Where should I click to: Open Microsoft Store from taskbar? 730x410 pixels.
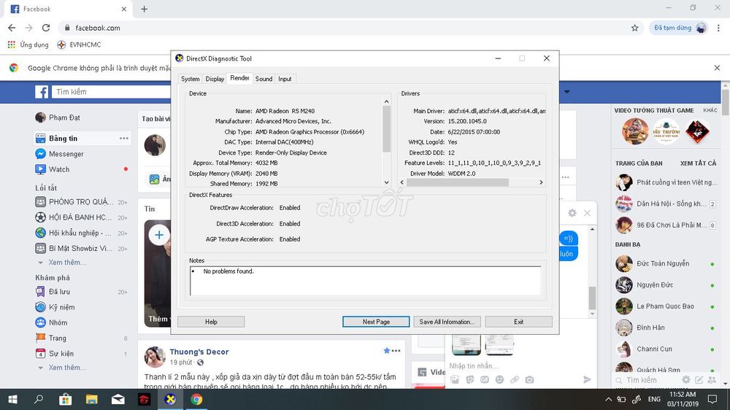pos(65,399)
